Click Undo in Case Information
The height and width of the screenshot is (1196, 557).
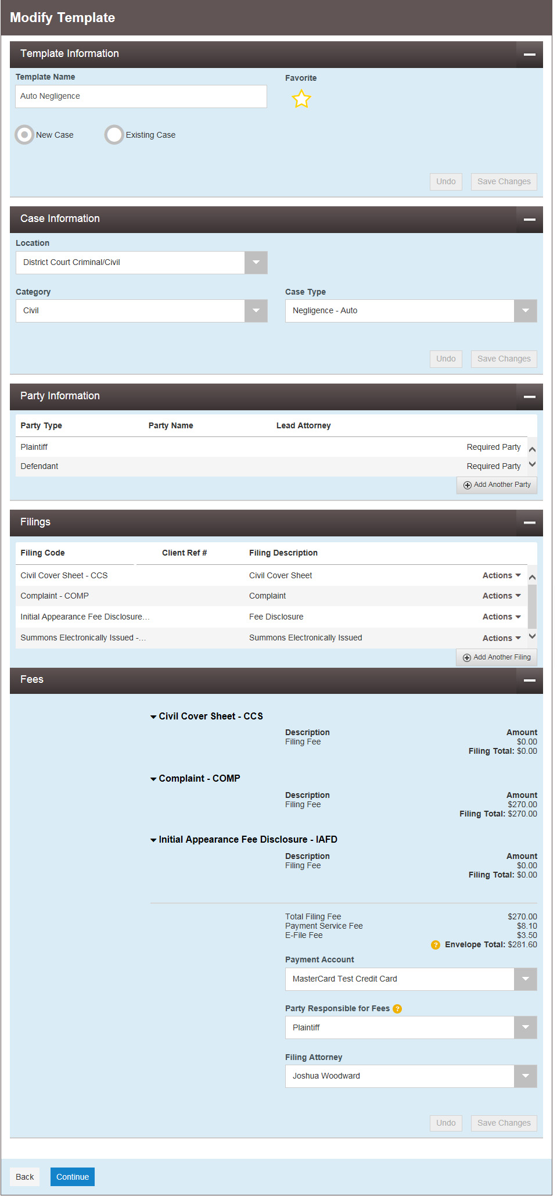[x=446, y=359]
